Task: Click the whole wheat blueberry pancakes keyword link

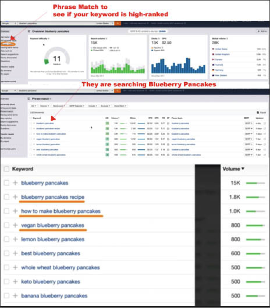Action: (x=60, y=267)
